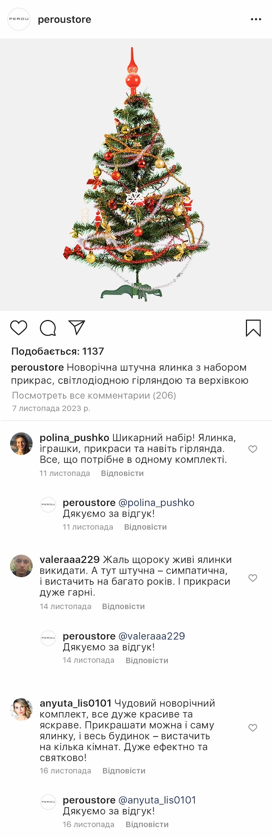View the list of 1137 likes

[x=58, y=351]
